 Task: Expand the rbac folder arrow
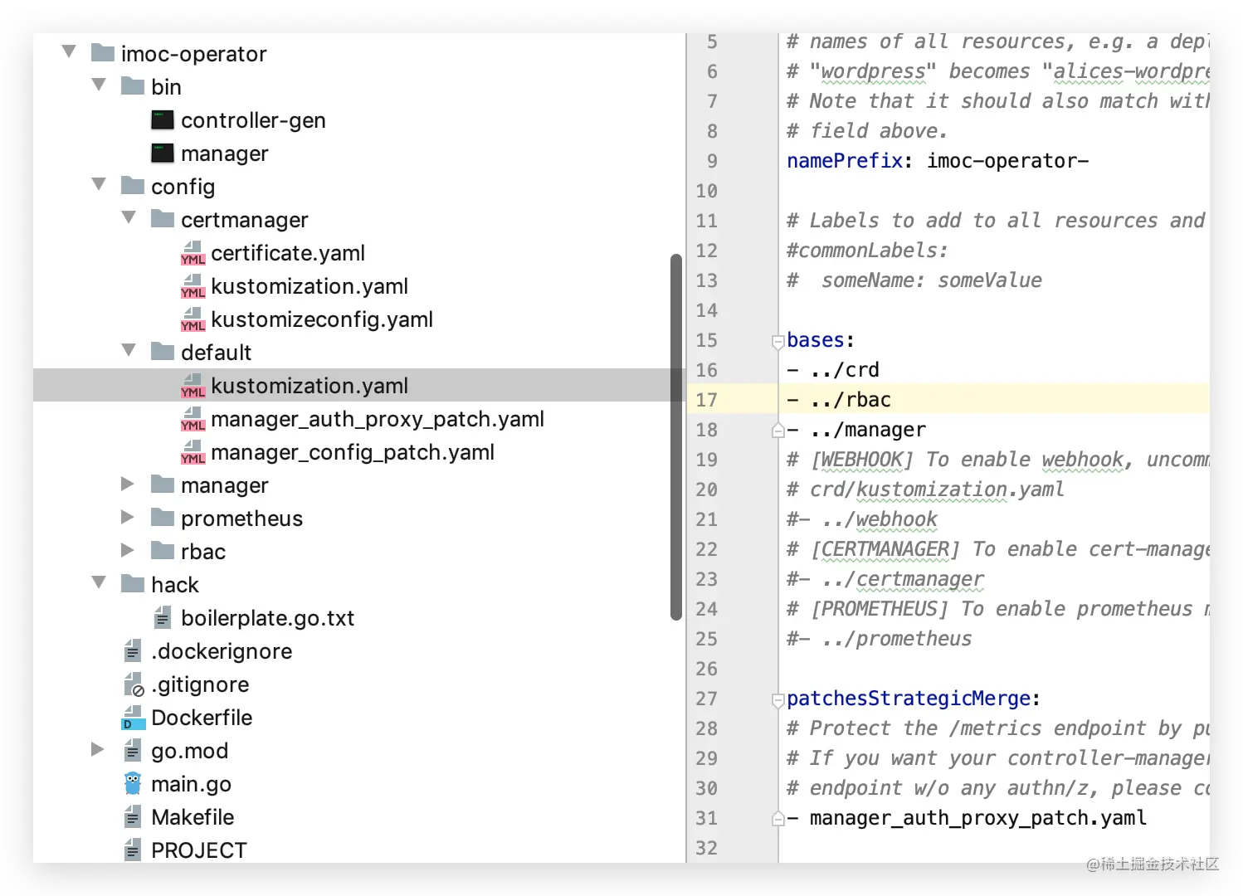click(128, 550)
